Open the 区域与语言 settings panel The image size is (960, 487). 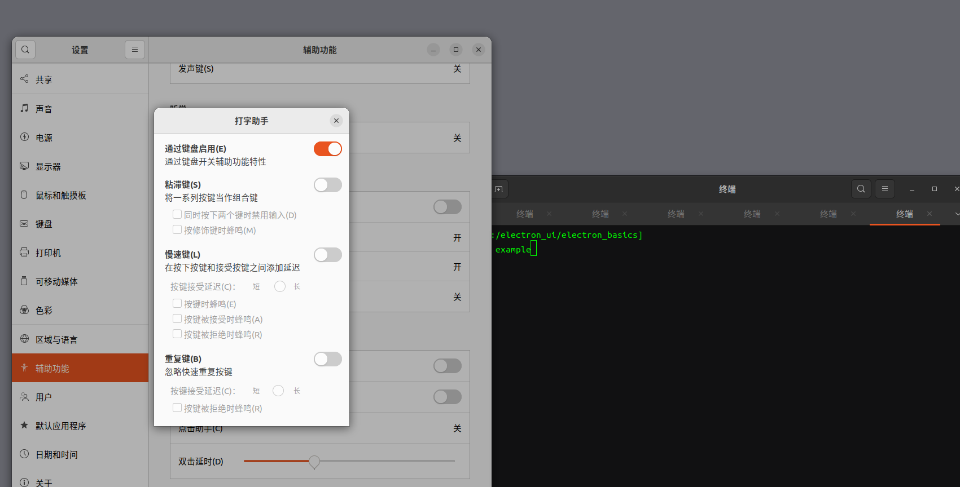[80, 339]
